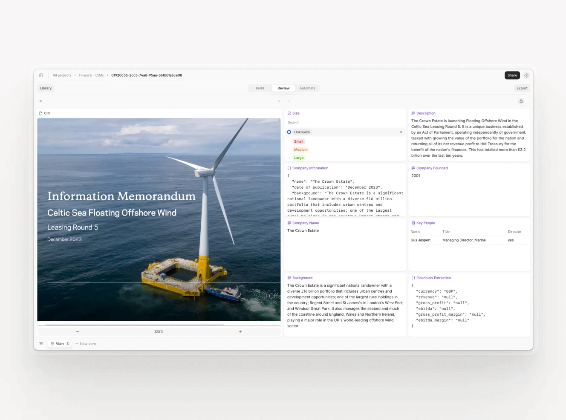Screen dimensions: 566x420
Task: Click the Description field icon
Action: (x=413, y=113)
